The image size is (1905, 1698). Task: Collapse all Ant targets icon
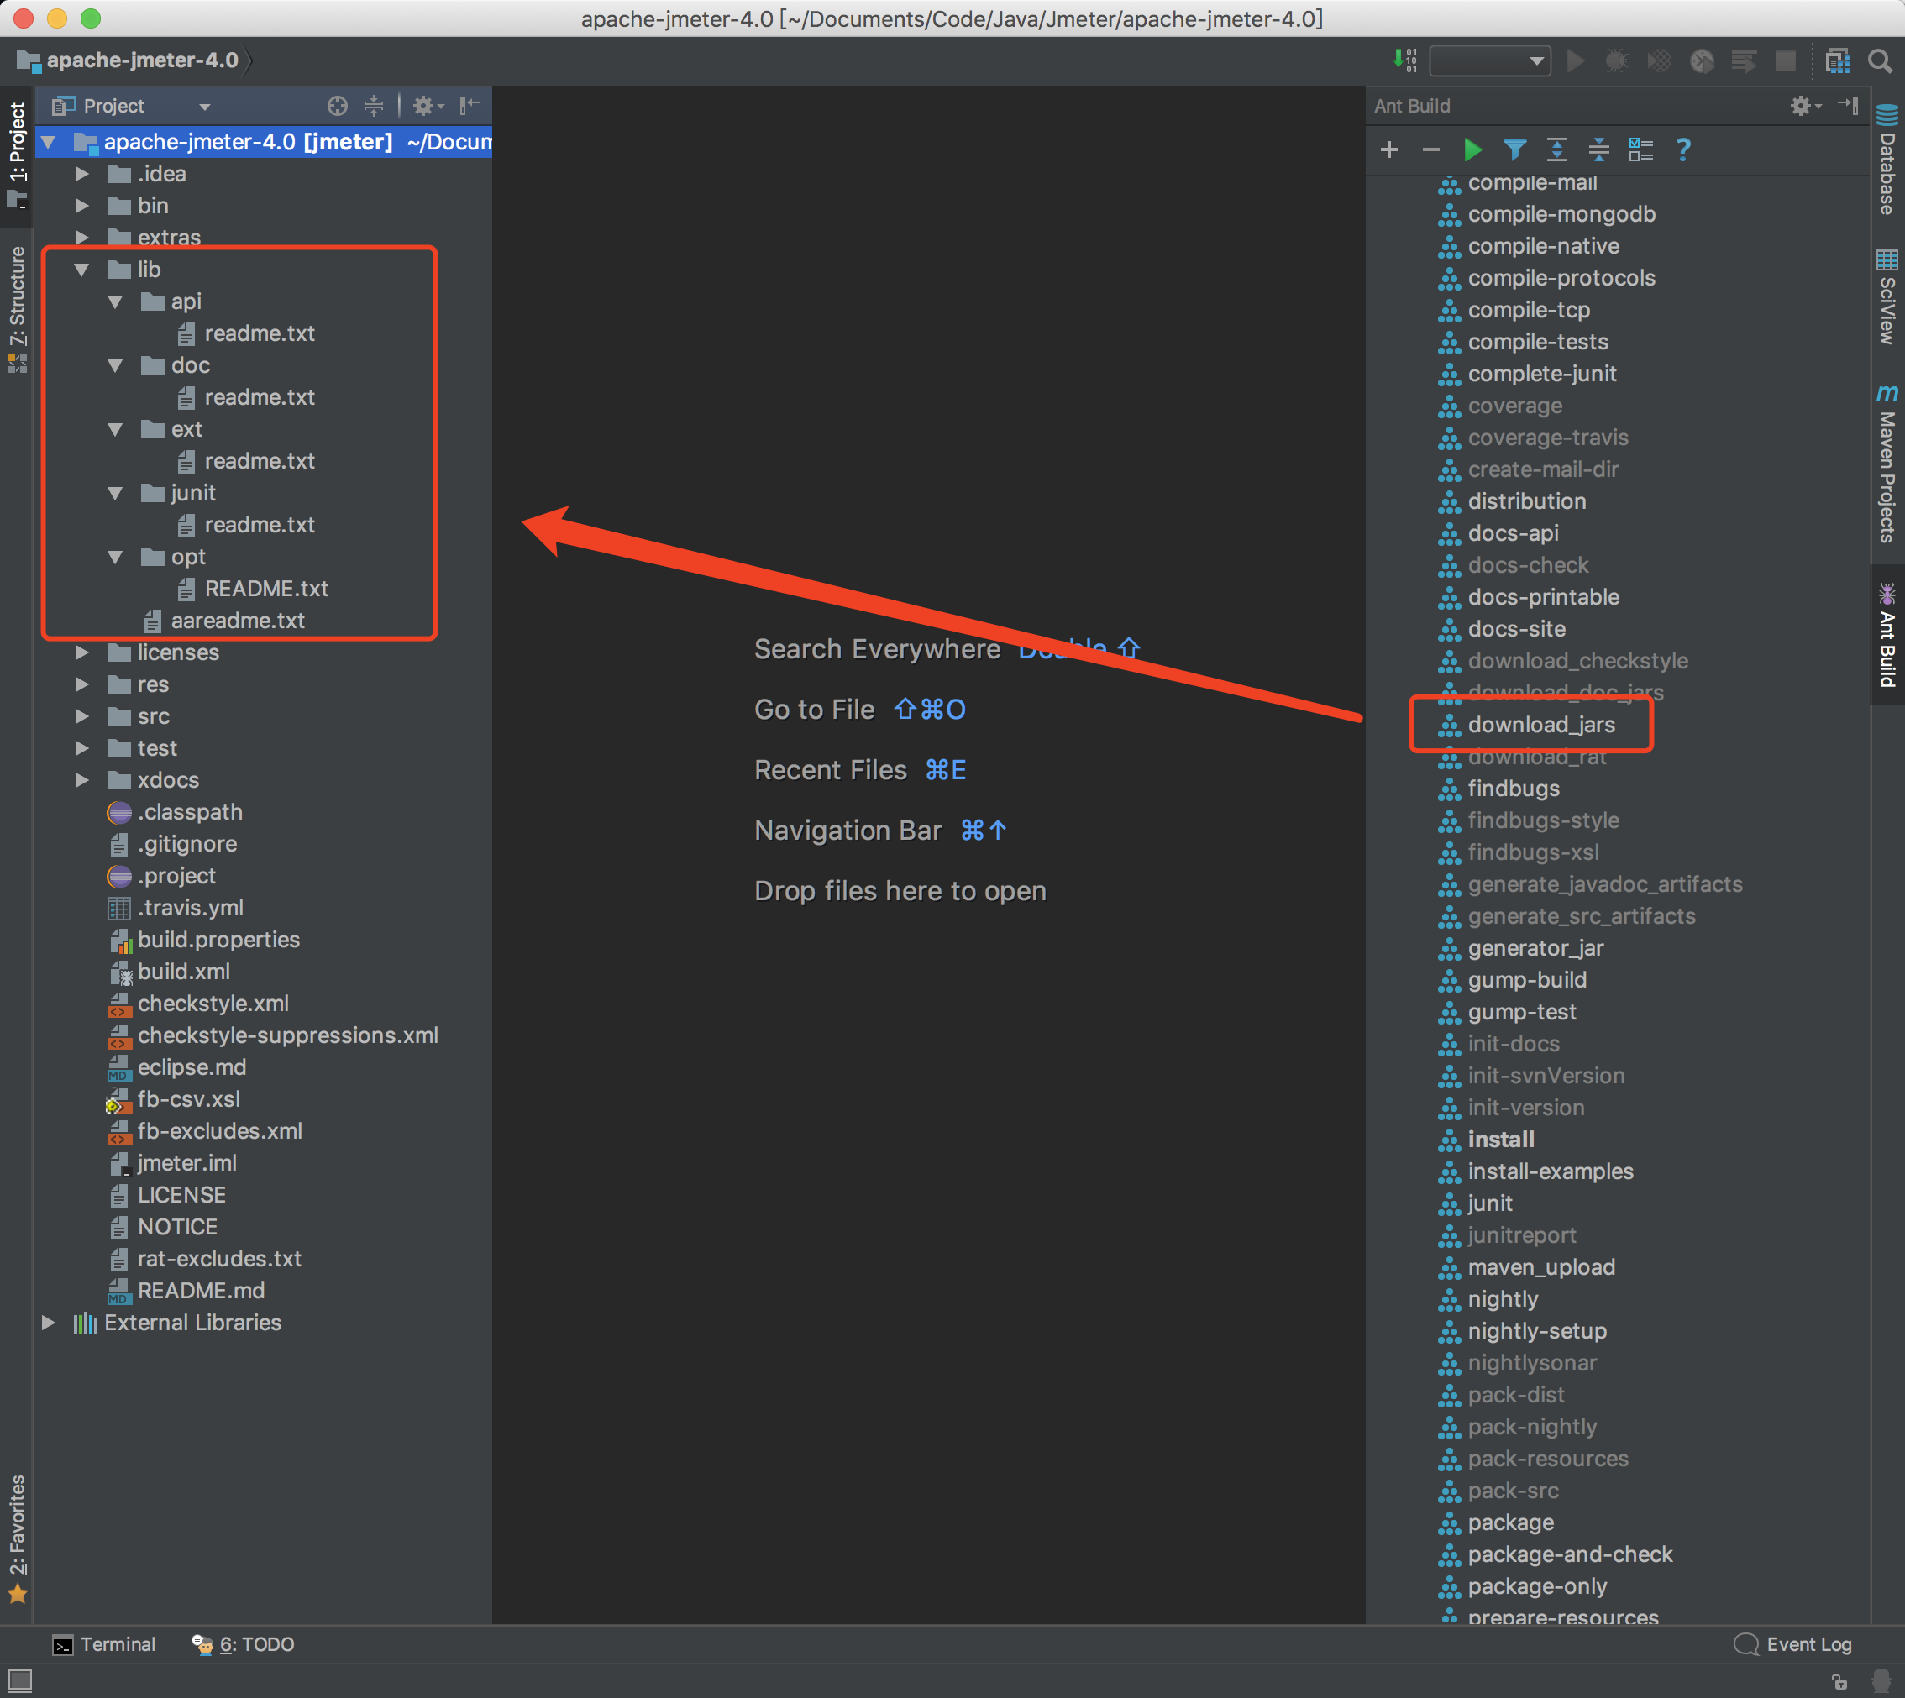(1599, 149)
